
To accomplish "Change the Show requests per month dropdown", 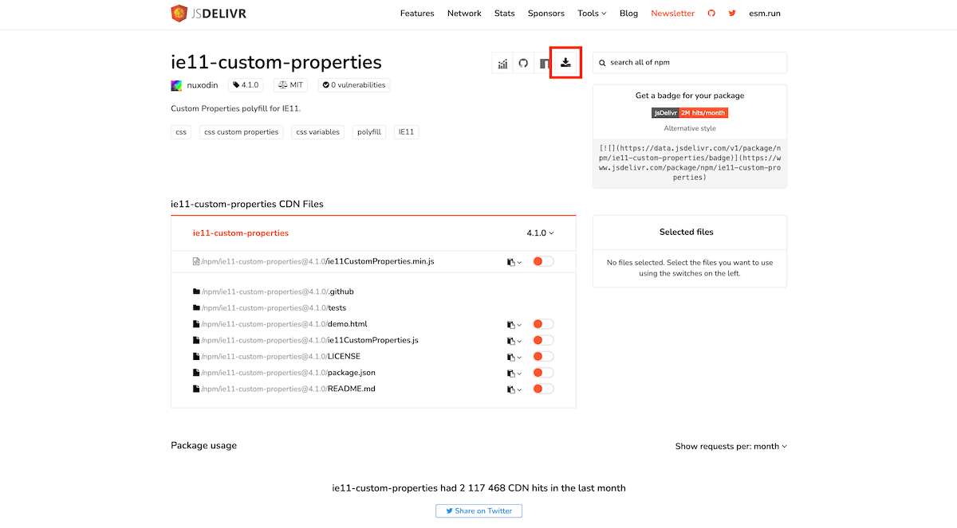I will coord(731,446).
